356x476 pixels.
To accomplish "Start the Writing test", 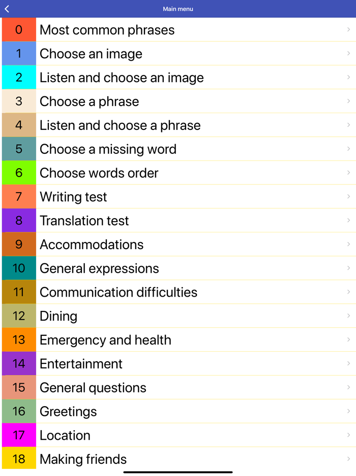I will click(73, 197).
